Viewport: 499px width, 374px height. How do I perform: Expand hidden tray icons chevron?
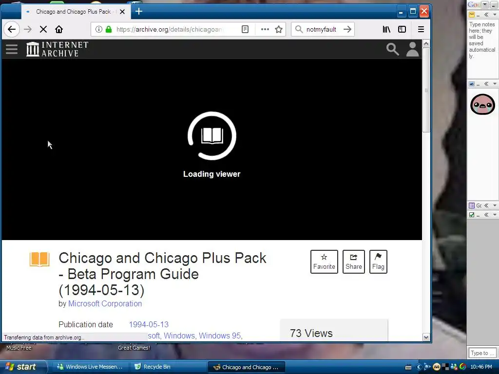[419, 367]
